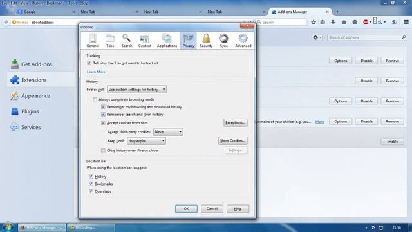Viewport: 412px width, 232px height.
Task: Open the hamburger menu icon
Action: pyautogui.click(x=406, y=22)
